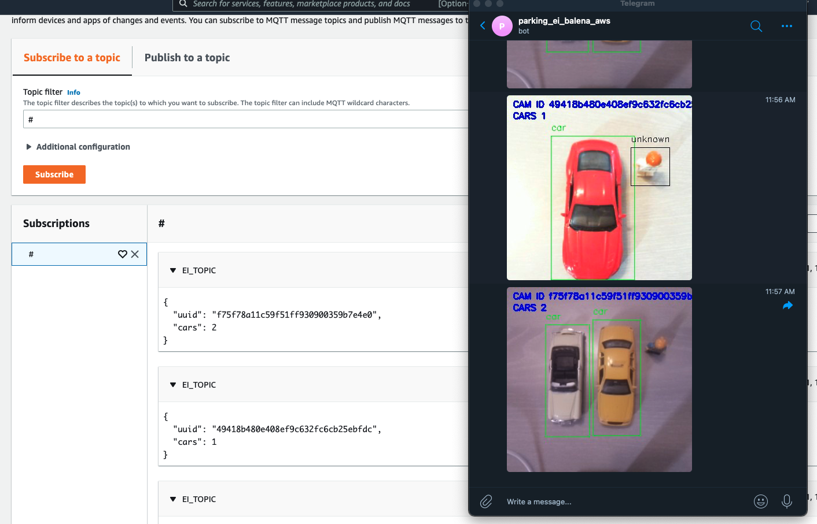Click the Subscribe button
The image size is (817, 524).
(54, 174)
